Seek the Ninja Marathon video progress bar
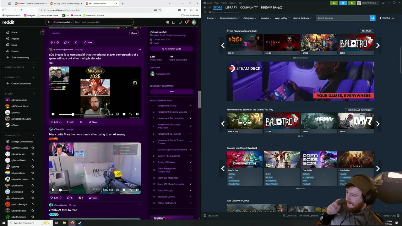Screen dimensions: 402x226 pyautogui.click(x=79, y=190)
